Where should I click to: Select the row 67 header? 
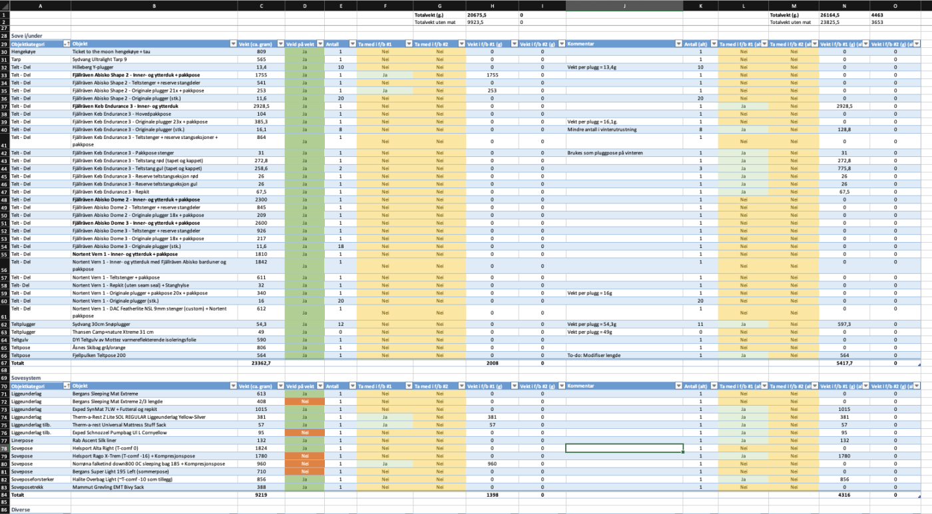pos(4,363)
